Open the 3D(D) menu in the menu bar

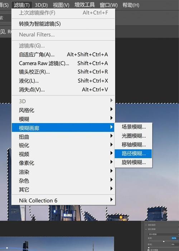[x=41, y=5]
